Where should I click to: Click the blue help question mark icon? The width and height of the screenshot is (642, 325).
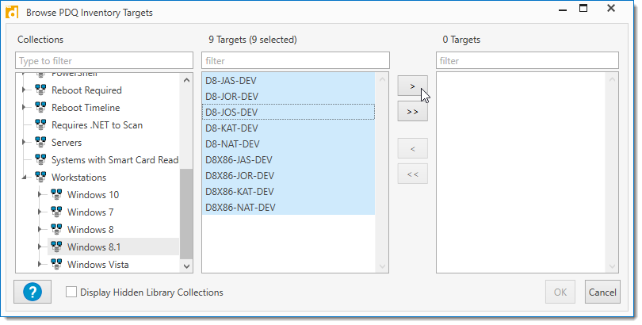click(32, 292)
